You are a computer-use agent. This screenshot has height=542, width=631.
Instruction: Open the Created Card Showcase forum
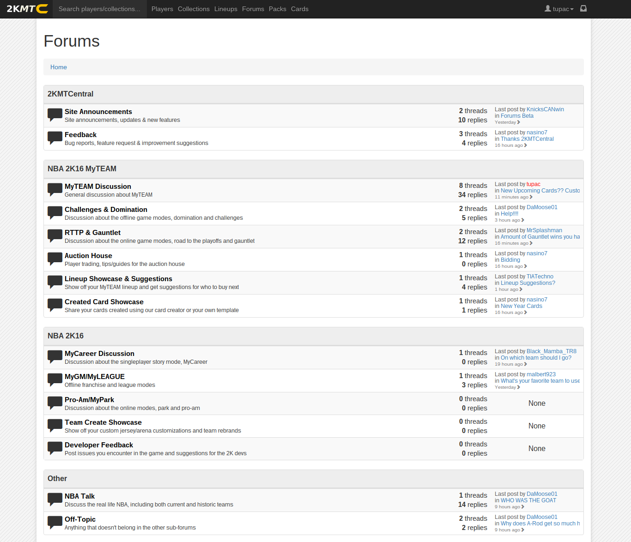tap(104, 302)
